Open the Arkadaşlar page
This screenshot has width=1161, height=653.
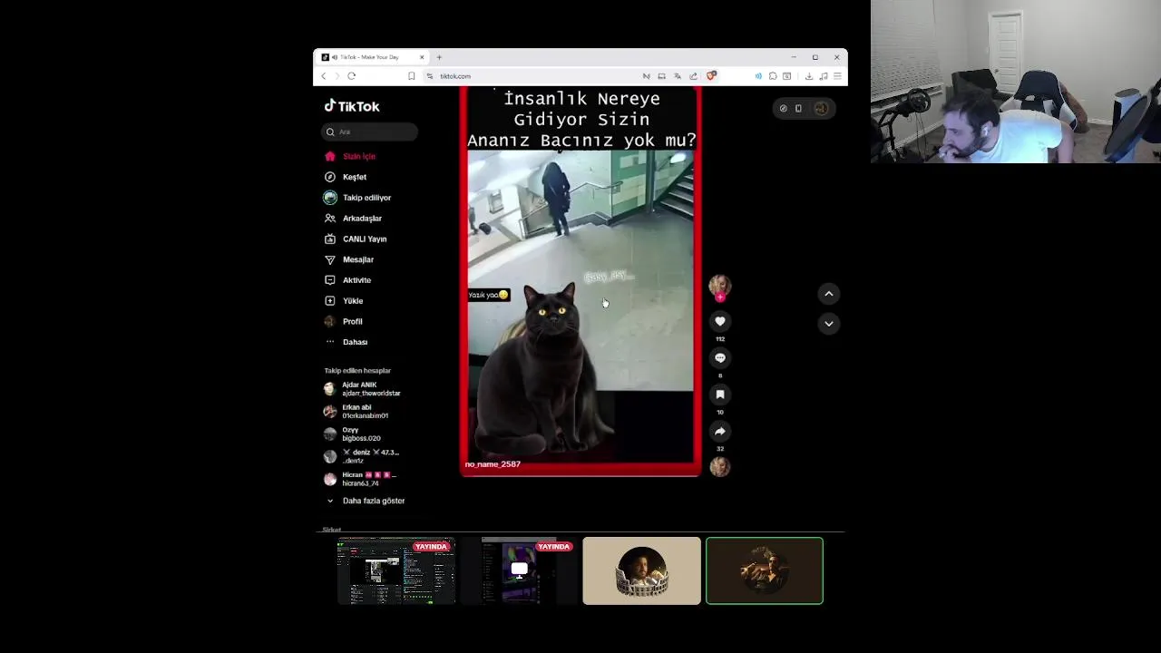(x=362, y=219)
